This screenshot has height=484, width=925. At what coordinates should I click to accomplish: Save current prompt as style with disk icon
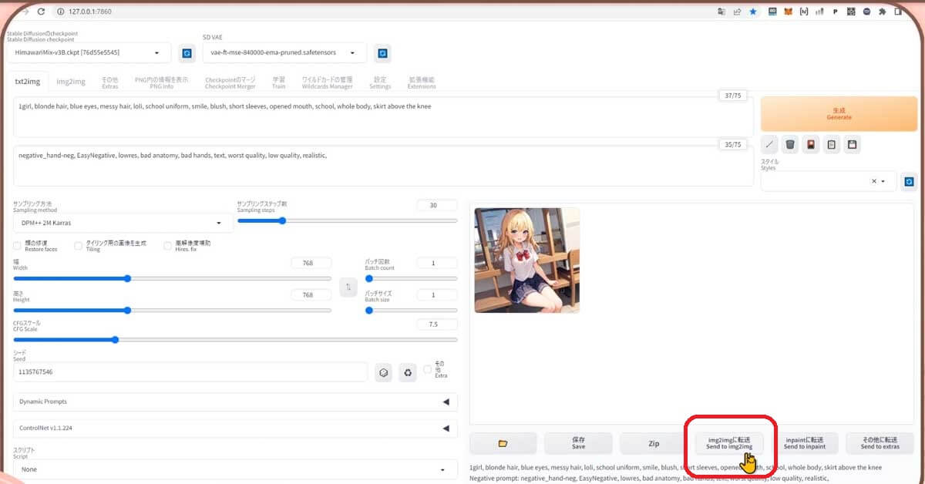pos(853,144)
